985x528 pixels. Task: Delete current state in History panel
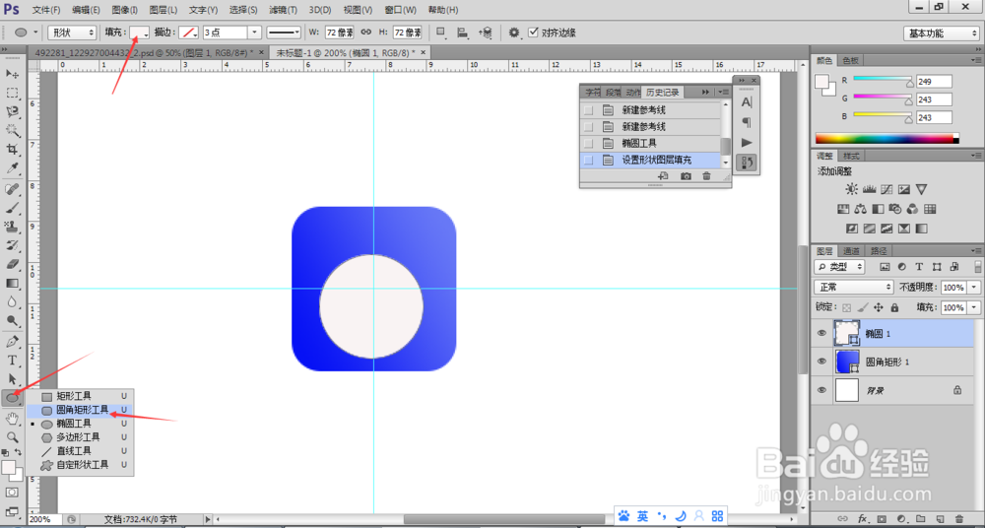[x=706, y=176]
